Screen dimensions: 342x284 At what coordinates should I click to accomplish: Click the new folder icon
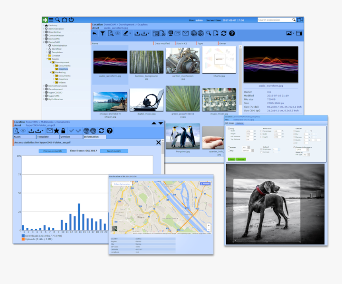[x=156, y=33]
